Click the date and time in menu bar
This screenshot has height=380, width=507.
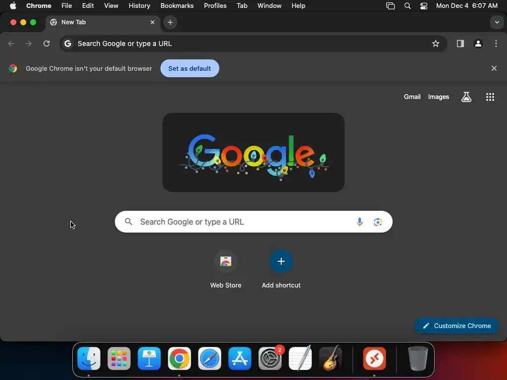click(466, 6)
